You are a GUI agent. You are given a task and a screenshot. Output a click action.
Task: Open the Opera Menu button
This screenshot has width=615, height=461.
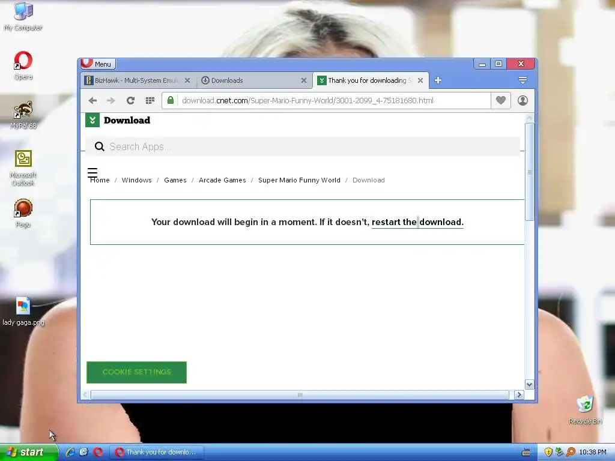click(98, 64)
